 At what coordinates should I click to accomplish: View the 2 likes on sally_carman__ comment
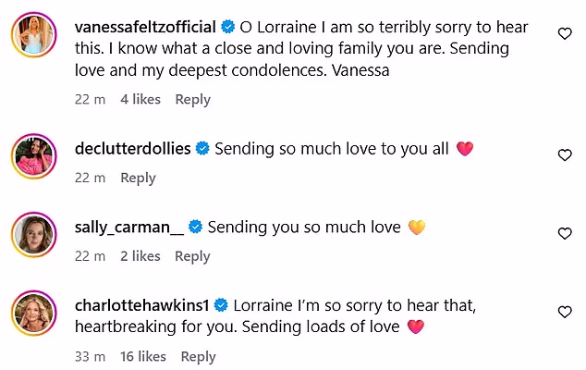(x=140, y=256)
